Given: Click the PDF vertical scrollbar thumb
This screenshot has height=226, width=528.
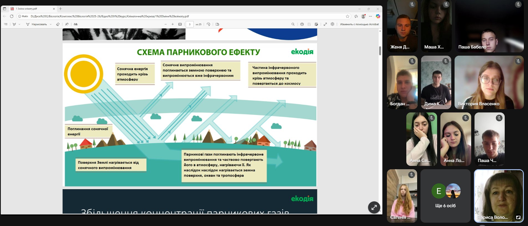Looking at the screenshot, I should pyautogui.click(x=380, y=51).
